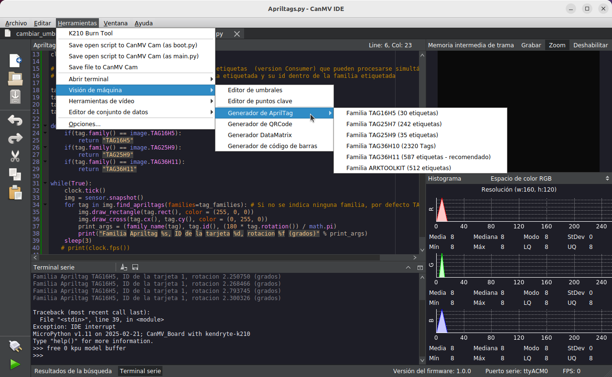Copy selection using the sidebar copy icon

(x=15, y=174)
